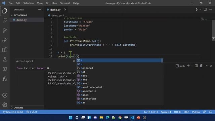Run the Python file with play button
This screenshot has width=215, height=121.
click(x=197, y=9)
